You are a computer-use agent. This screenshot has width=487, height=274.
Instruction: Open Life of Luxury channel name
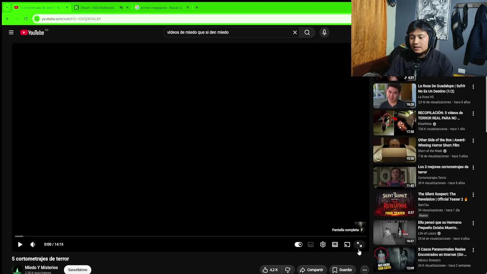pos(427,234)
